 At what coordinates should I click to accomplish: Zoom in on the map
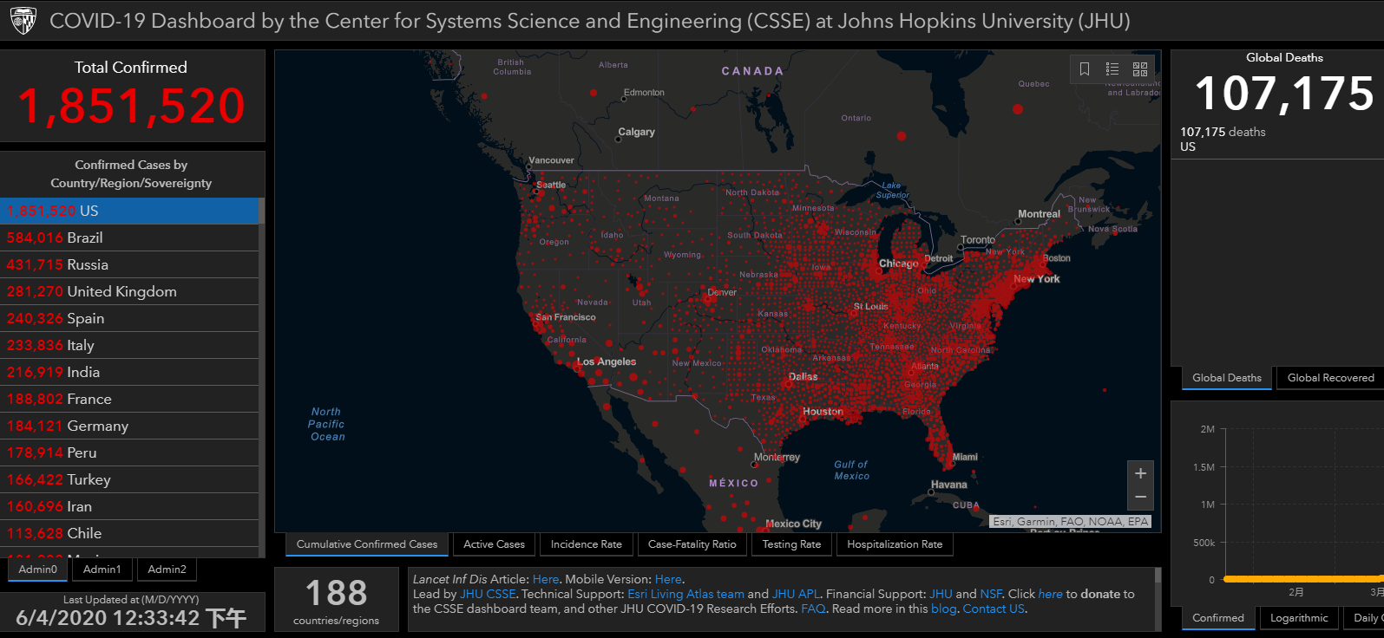tap(1140, 473)
